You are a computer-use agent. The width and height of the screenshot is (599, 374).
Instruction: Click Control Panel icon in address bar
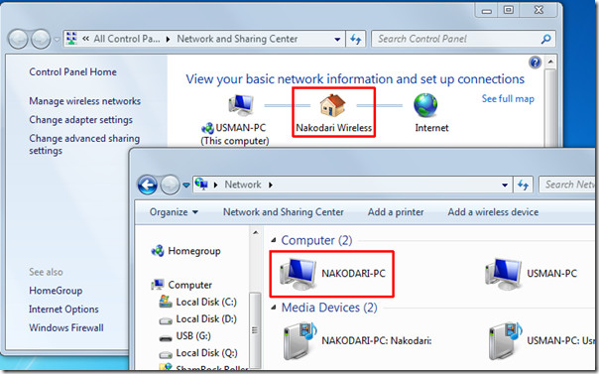tap(71, 39)
